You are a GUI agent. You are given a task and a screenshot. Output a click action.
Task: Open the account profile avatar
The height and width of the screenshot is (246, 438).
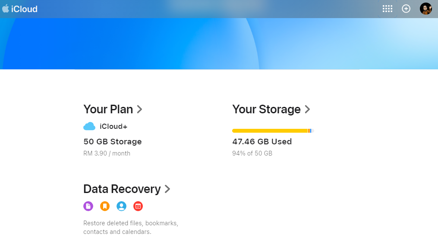[425, 9]
